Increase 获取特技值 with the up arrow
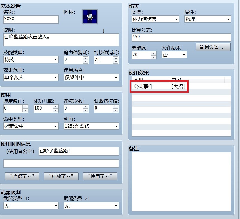 pos(116,107)
